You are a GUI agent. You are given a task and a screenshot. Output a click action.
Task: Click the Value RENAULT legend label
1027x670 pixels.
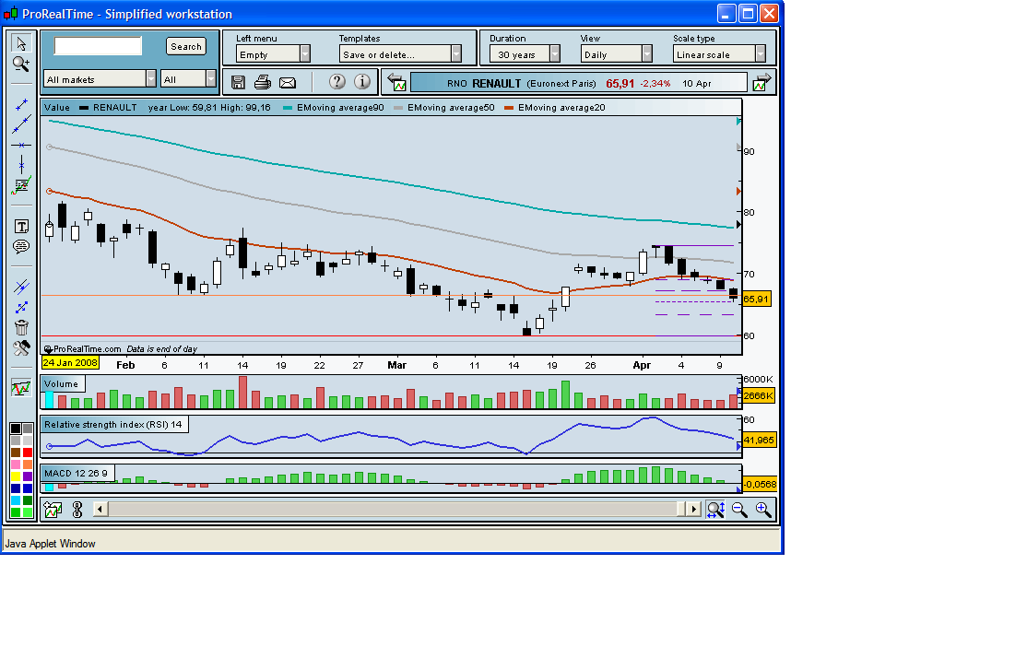pyautogui.click(x=90, y=108)
